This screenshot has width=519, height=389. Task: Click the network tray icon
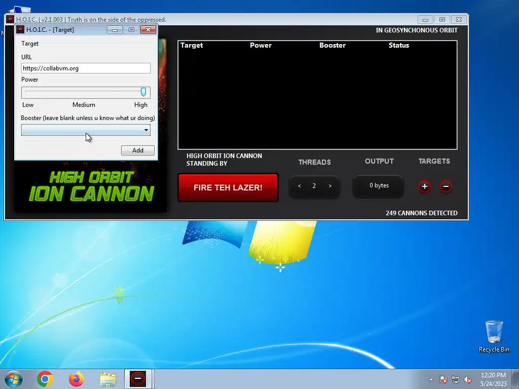456,380
